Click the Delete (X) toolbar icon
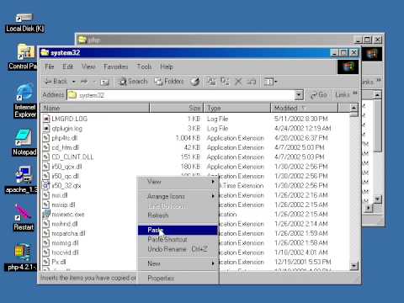The width and height of the screenshot is (404, 303). click(238, 82)
